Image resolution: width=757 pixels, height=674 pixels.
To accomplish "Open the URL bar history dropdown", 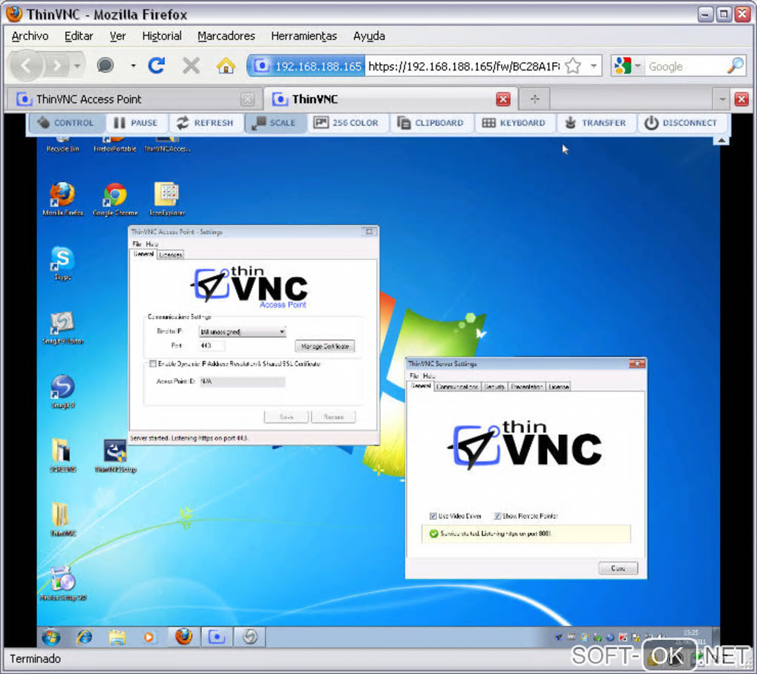I will [594, 65].
